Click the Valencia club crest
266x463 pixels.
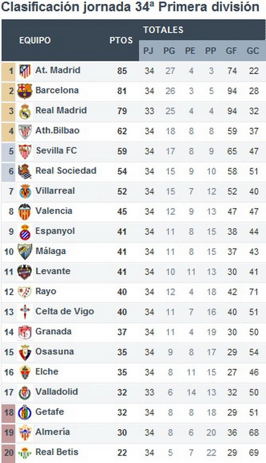[25, 212]
